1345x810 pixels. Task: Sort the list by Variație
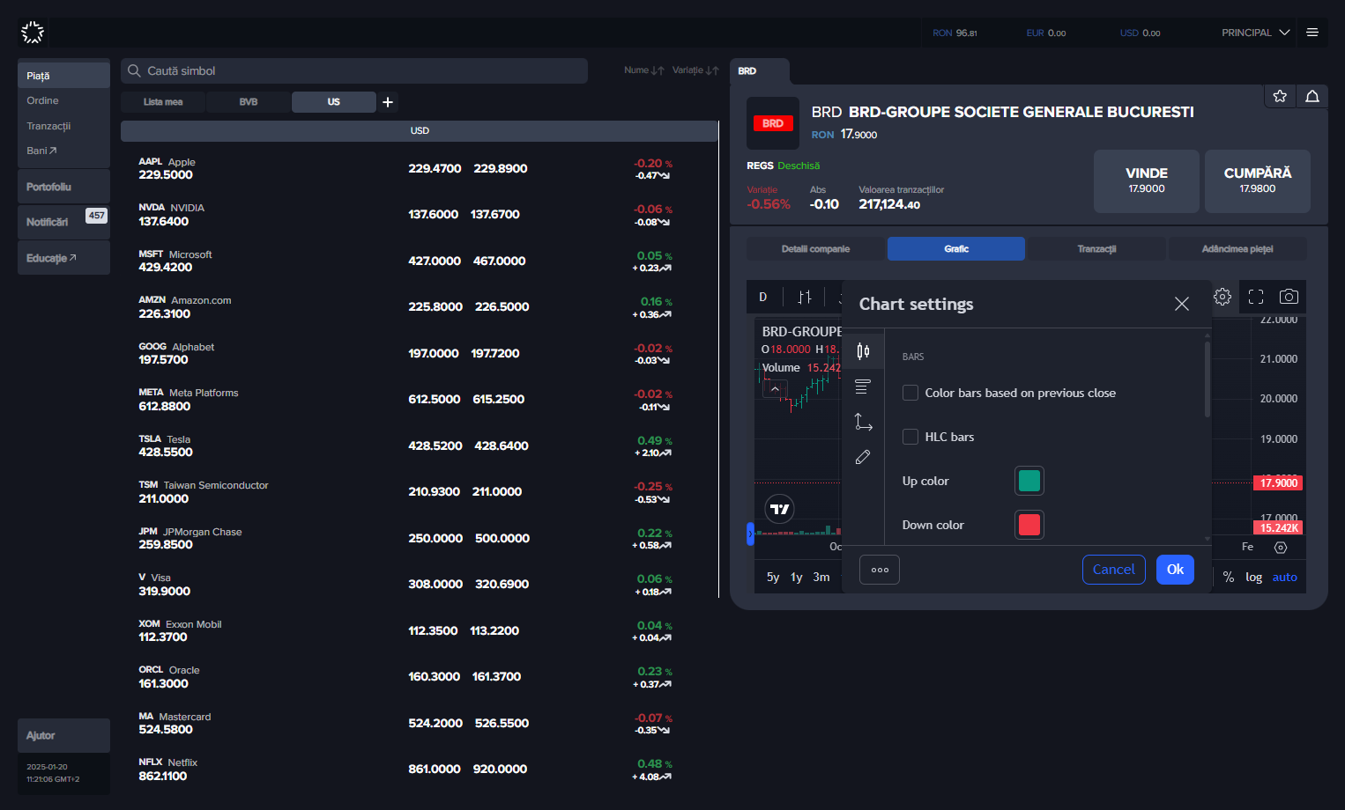coord(695,70)
